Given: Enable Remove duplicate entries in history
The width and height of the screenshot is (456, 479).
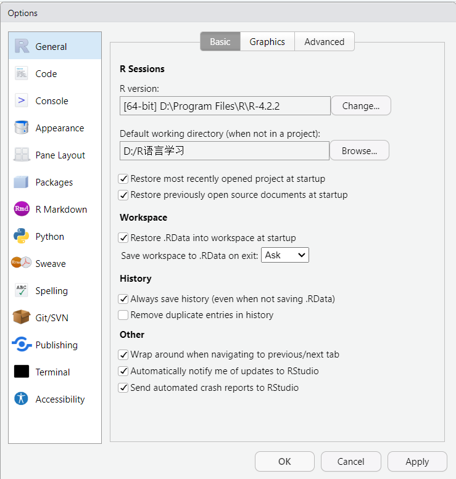Looking at the screenshot, I should pyautogui.click(x=123, y=315).
